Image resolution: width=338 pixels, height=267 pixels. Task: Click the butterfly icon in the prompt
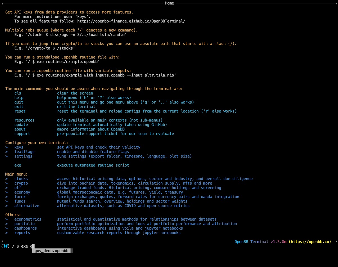[5, 246]
